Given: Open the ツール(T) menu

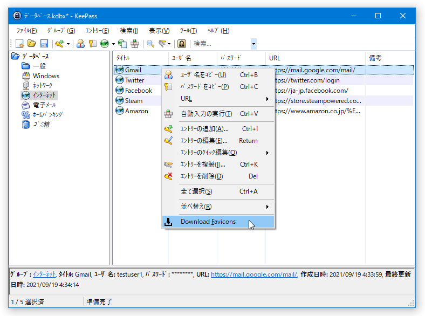Looking at the screenshot, I should (188, 31).
